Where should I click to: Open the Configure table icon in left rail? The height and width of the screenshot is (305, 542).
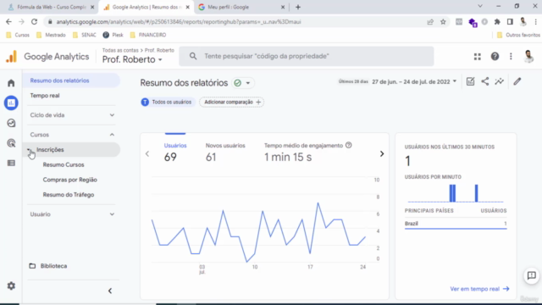tap(11, 164)
